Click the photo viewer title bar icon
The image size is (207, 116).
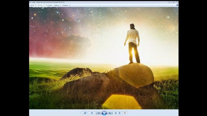30,2
